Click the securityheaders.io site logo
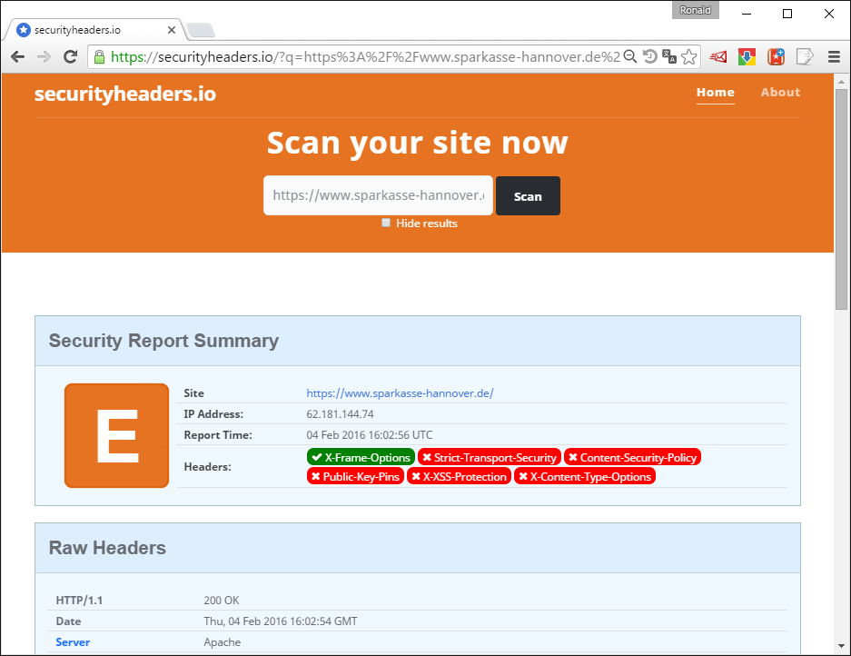851x656 pixels. pos(125,94)
